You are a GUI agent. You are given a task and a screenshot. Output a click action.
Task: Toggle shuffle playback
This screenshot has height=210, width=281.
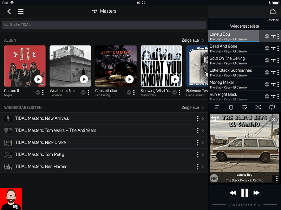point(258,107)
